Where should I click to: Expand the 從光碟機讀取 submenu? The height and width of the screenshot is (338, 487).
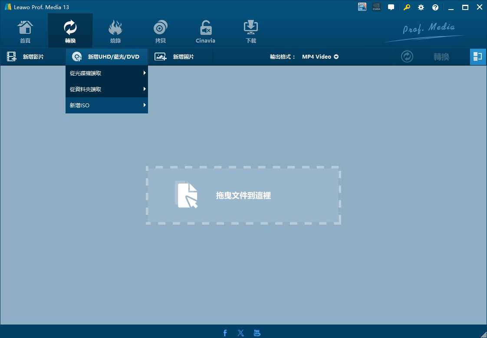point(107,73)
